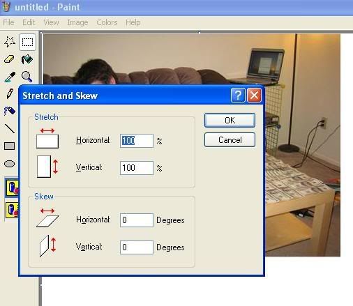The width and height of the screenshot is (353, 306).
Task: Confirm dialog with OK button
Action: click(230, 120)
